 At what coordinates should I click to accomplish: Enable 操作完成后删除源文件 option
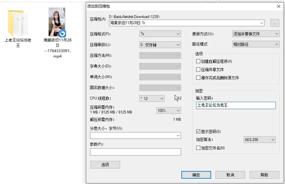click(198, 78)
